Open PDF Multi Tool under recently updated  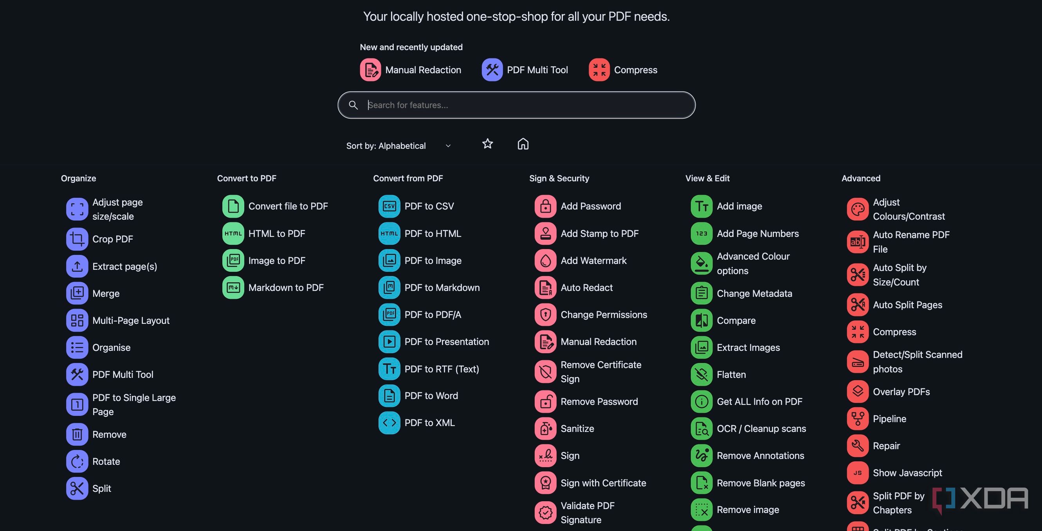click(x=525, y=70)
